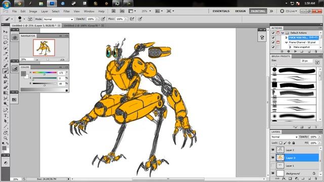
Task: Select the Brush tool in the toolbox
Action: (x=6, y=71)
